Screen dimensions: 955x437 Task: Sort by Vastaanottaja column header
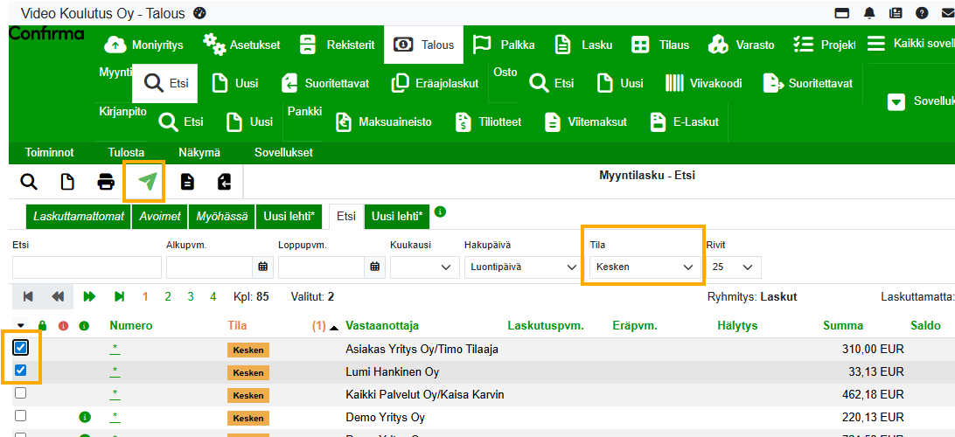382,326
